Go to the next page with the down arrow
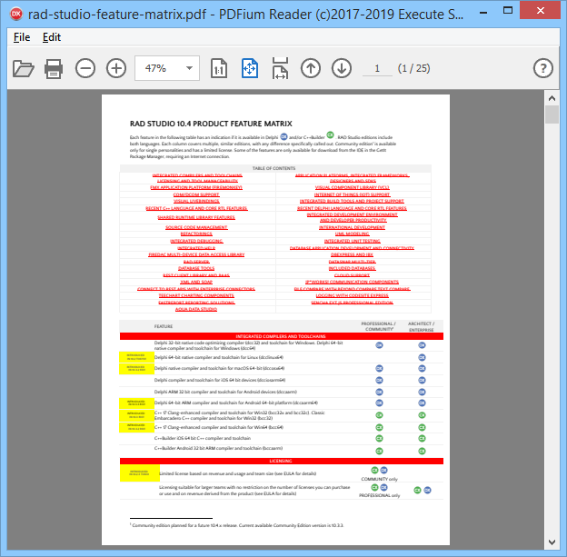The height and width of the screenshot is (557, 567). 342,68
